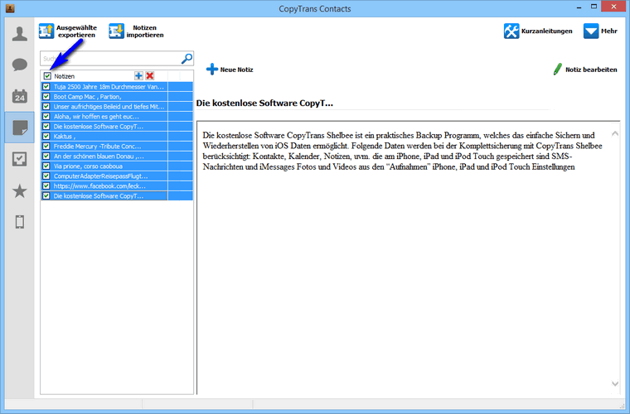Open Kurzanleitungen quick guides

click(x=539, y=31)
